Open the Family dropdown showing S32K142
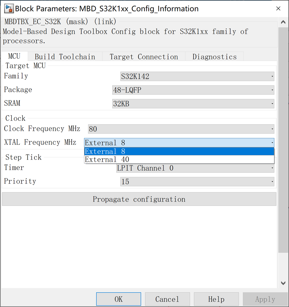Image resolution: width=289 pixels, height=307 pixels. click(197, 76)
